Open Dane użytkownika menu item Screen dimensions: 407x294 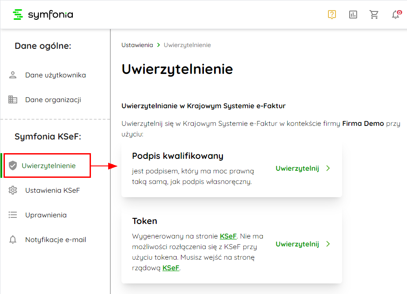tap(55, 75)
